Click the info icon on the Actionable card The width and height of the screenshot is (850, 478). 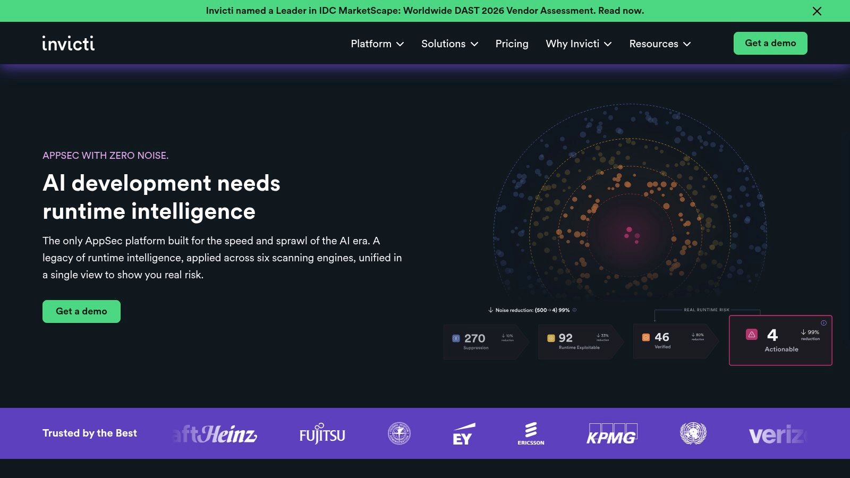tap(823, 323)
